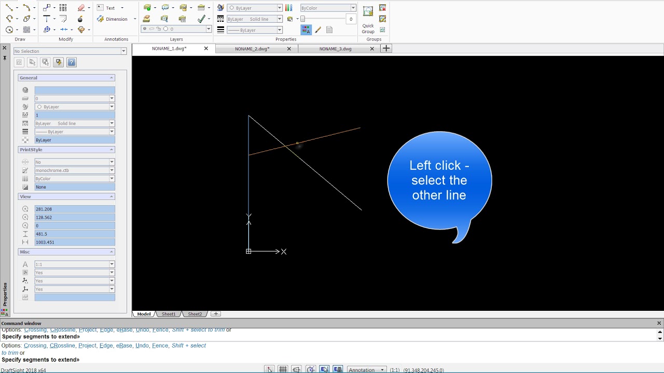The image size is (664, 373).
Task: Select the Line draw tool
Action: point(9,8)
